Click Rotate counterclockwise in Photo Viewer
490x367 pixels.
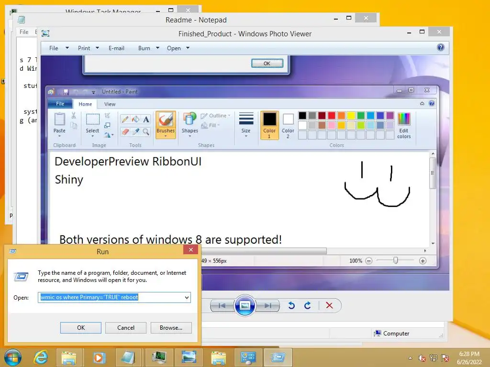(291, 305)
